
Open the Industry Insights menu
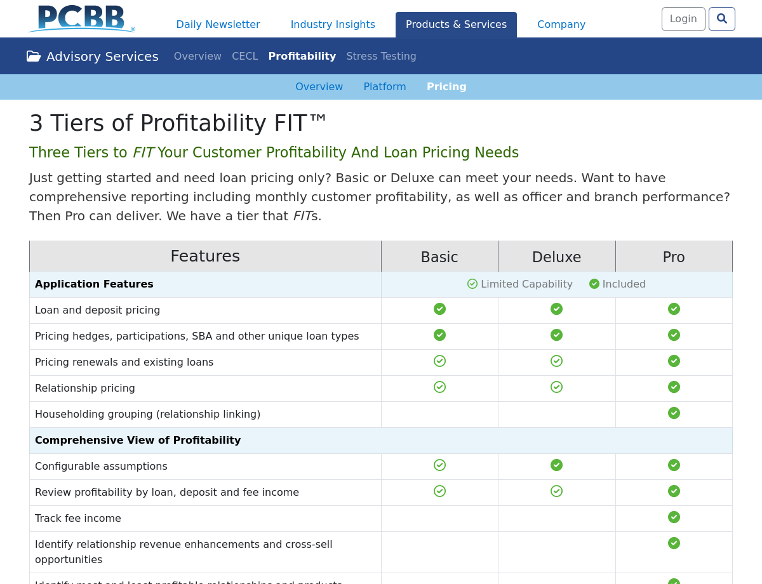(333, 25)
